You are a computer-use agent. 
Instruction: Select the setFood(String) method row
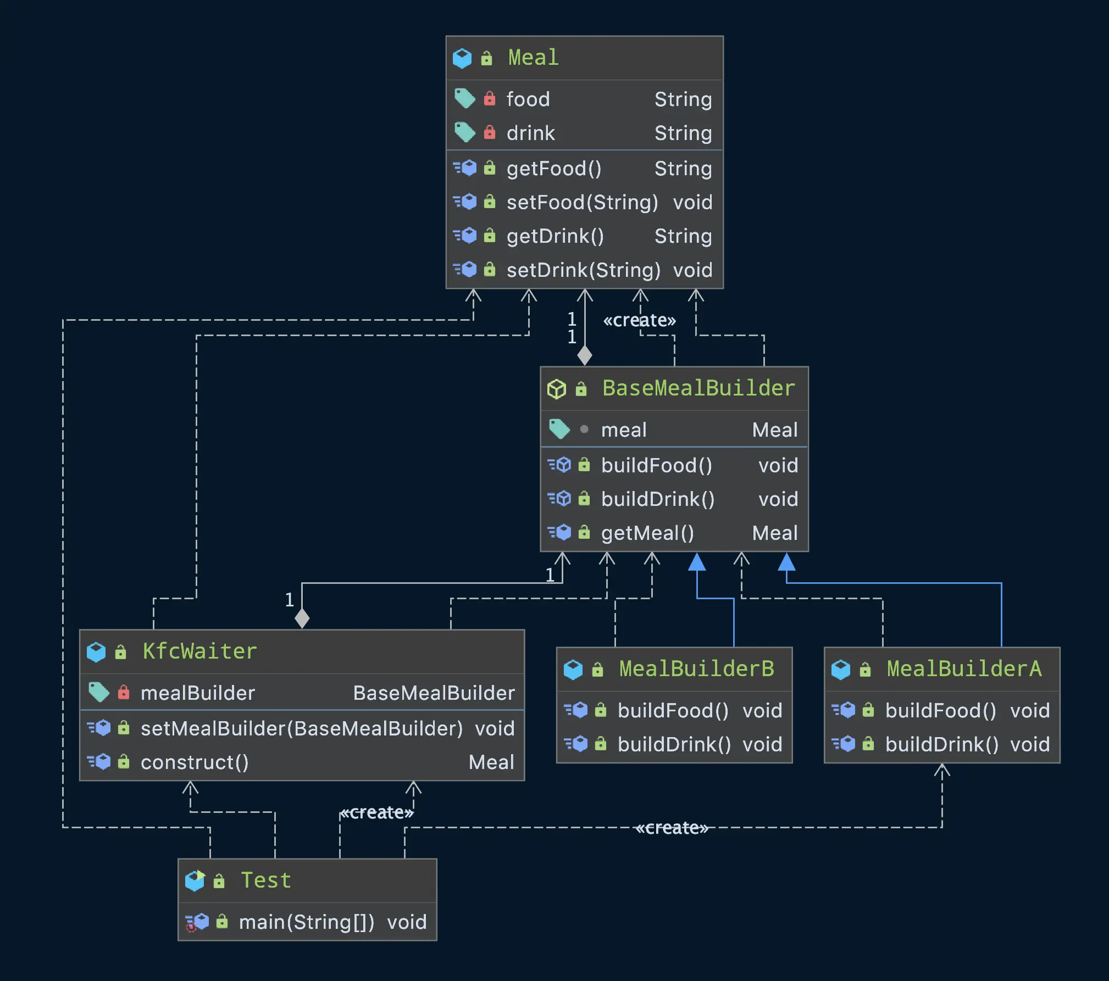[582, 202]
